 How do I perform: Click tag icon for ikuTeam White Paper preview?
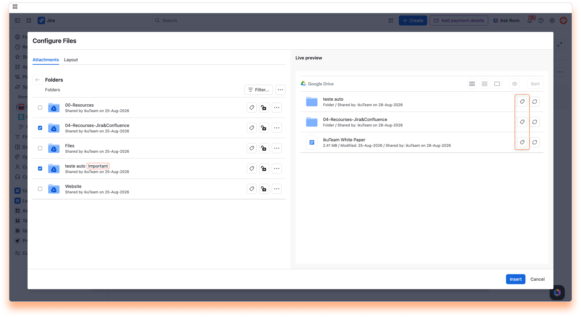click(522, 142)
